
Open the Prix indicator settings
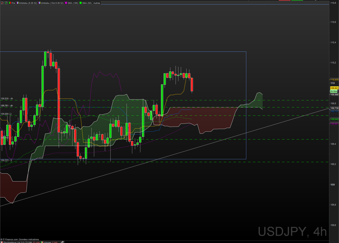[x=12, y=3]
